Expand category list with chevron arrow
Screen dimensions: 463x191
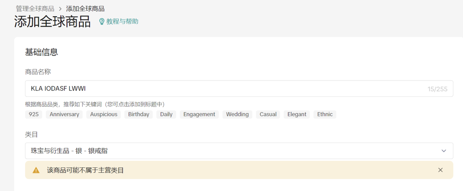pos(444,151)
